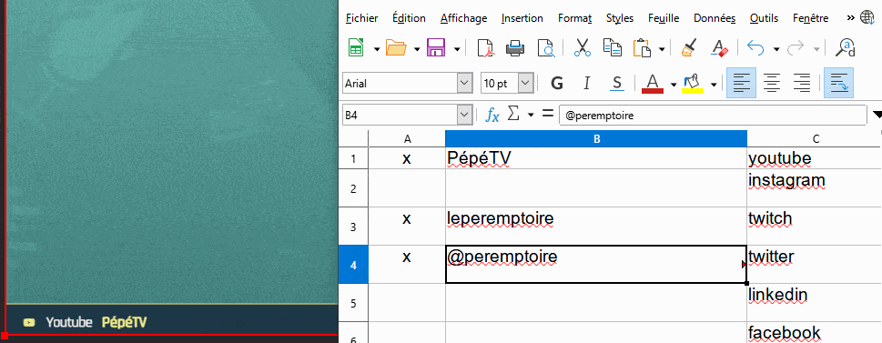The image size is (882, 343).
Task: Click the globe update icon in menu bar
Action: tap(867, 18)
